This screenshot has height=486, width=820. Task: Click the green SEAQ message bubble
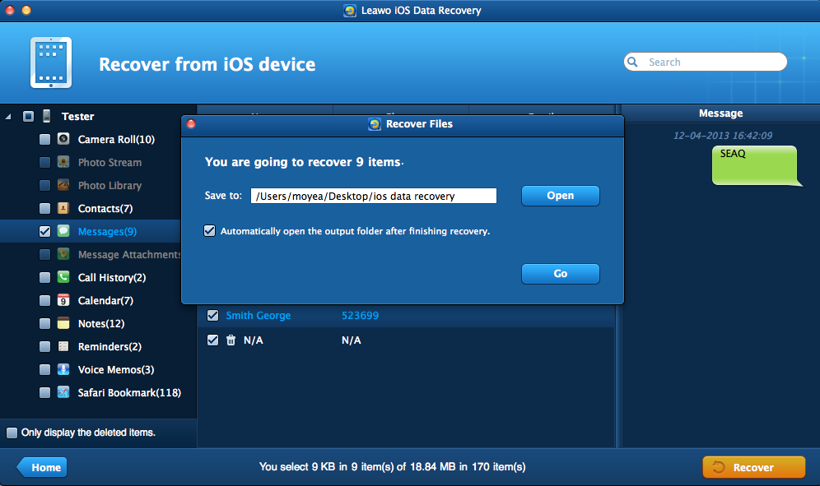pyautogui.click(x=756, y=165)
